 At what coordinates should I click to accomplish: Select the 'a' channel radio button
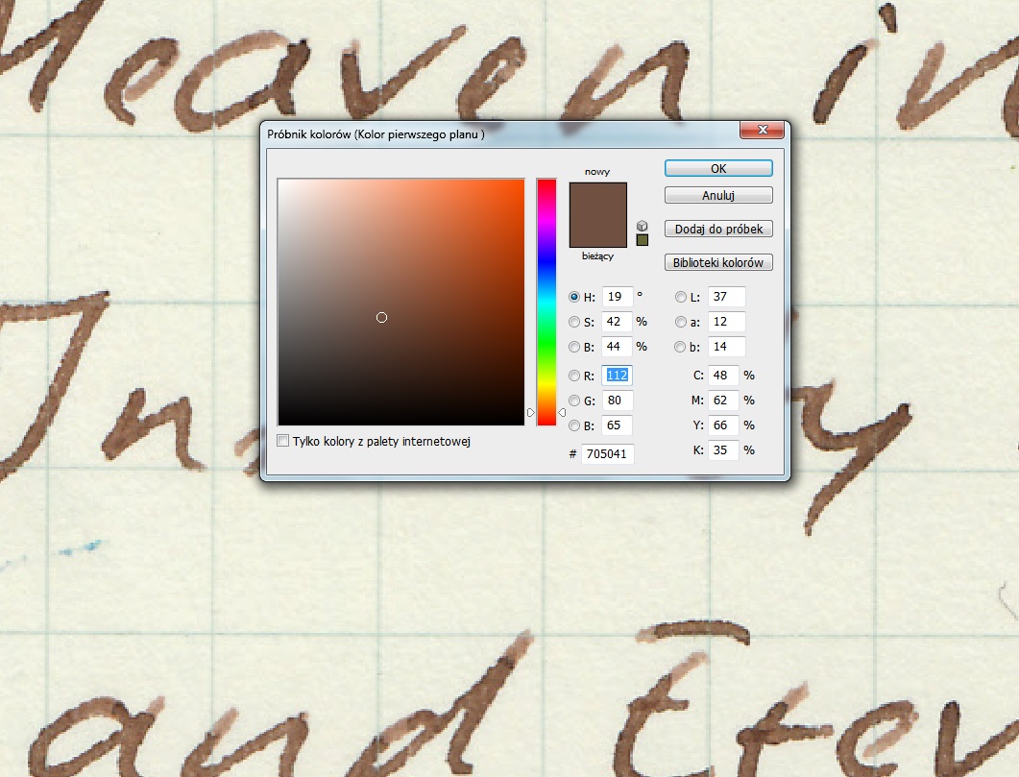pyautogui.click(x=681, y=322)
